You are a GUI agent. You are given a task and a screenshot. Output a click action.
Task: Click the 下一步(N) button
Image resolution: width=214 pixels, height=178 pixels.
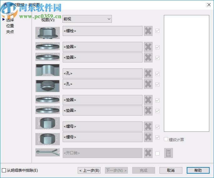tap(116, 171)
